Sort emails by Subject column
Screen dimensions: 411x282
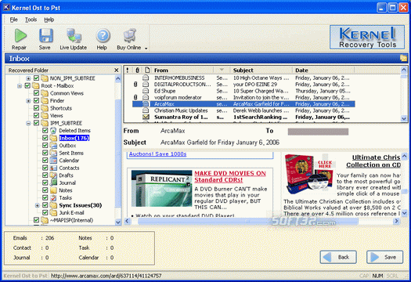click(x=261, y=70)
